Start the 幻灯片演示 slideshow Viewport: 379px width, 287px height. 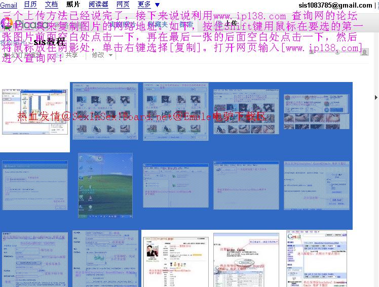(x=24, y=55)
